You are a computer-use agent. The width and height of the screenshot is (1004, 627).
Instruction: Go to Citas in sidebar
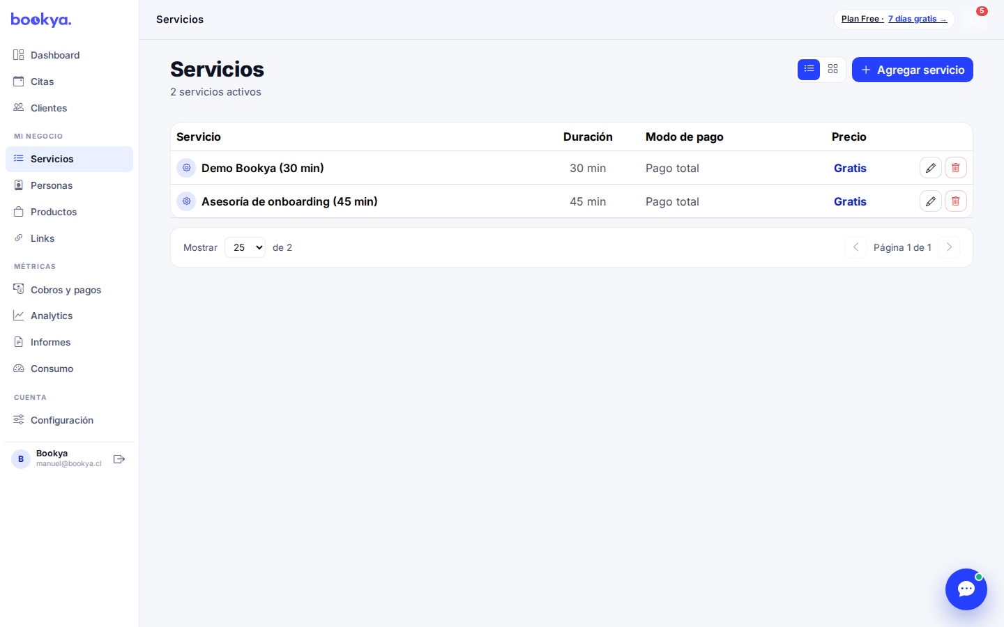(69, 82)
